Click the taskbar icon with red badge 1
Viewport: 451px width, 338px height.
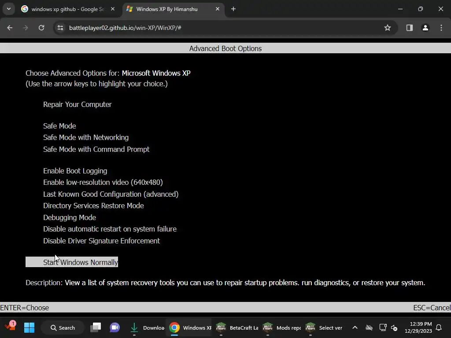point(11,327)
